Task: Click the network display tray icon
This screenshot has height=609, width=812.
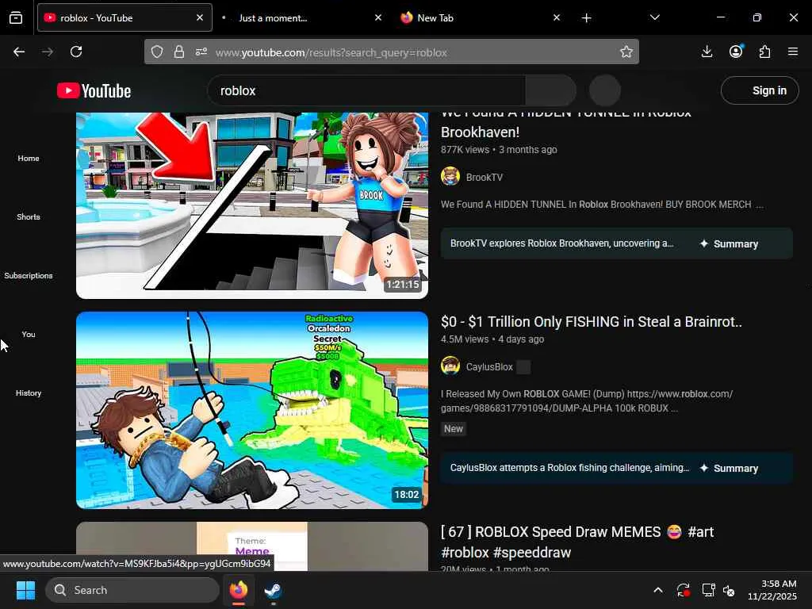Action: (x=708, y=590)
